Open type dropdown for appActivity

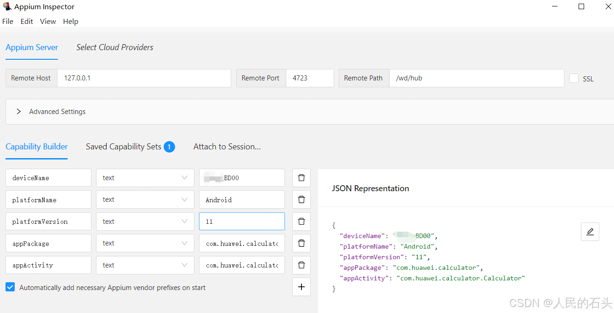click(x=145, y=265)
